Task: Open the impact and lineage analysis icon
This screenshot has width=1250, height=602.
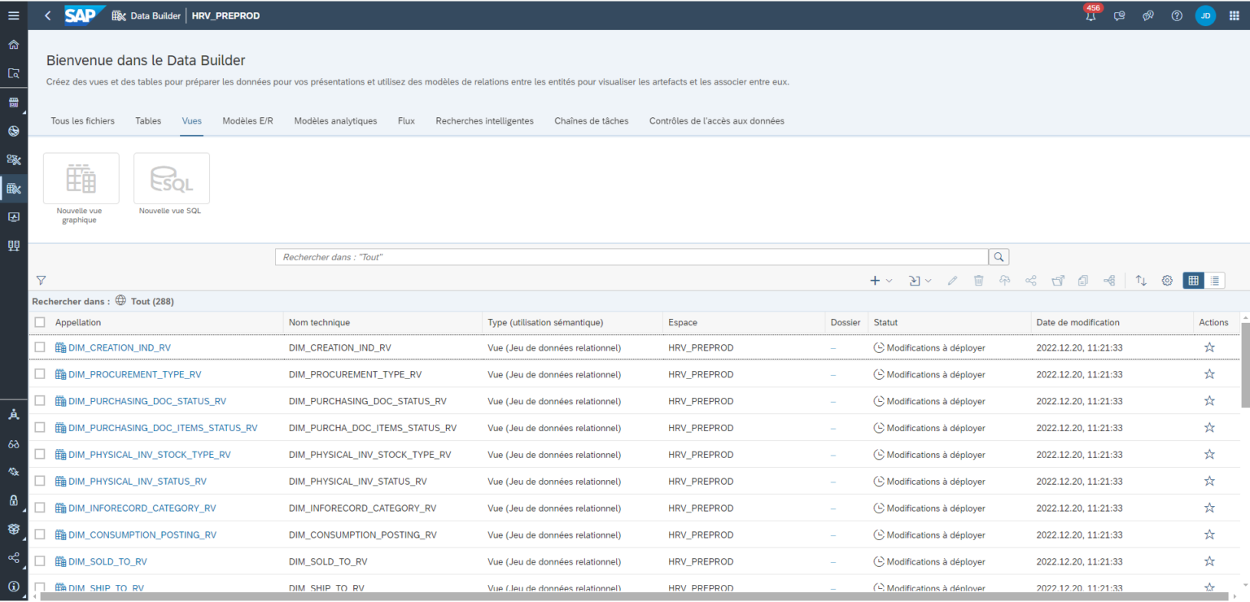Action: pos(1109,280)
